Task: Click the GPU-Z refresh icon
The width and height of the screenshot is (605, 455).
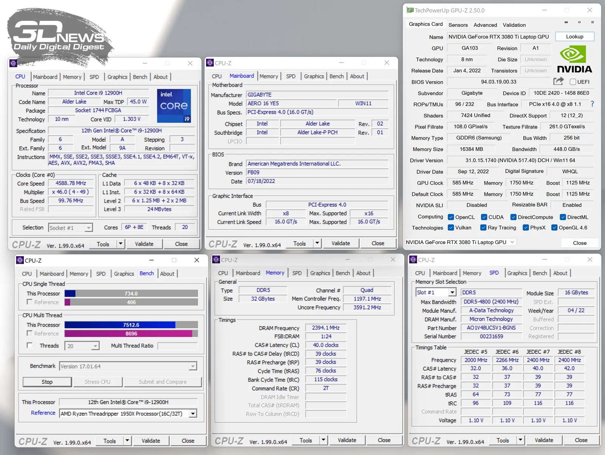Action: (579, 22)
